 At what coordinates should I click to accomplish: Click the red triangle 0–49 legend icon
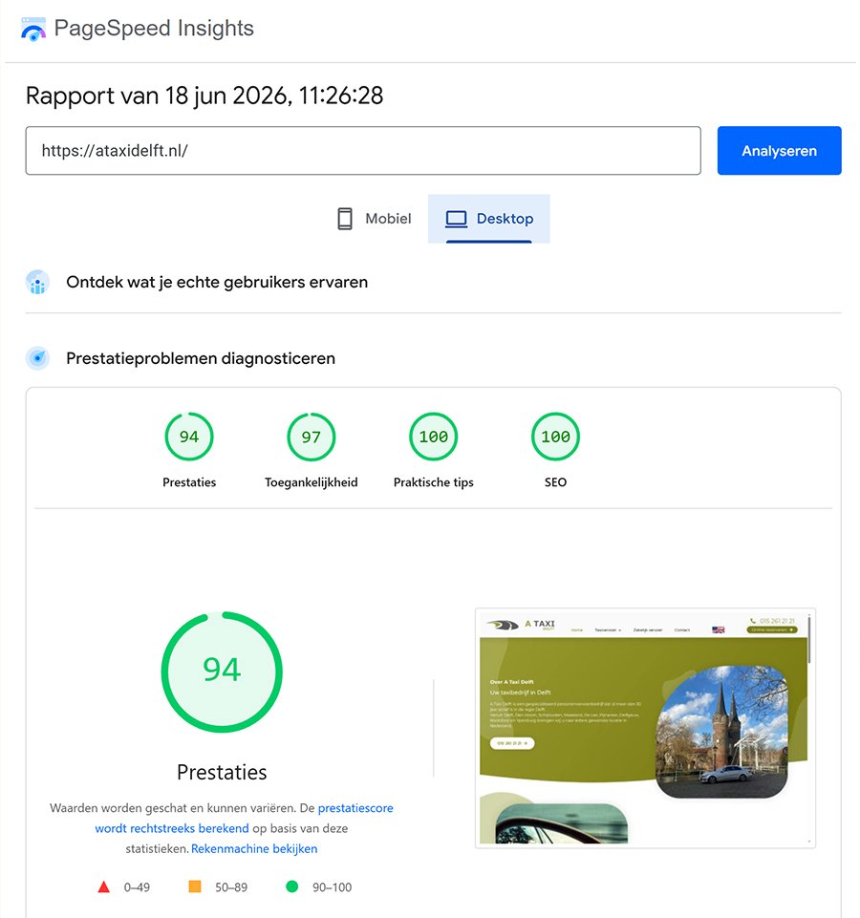pos(104,887)
